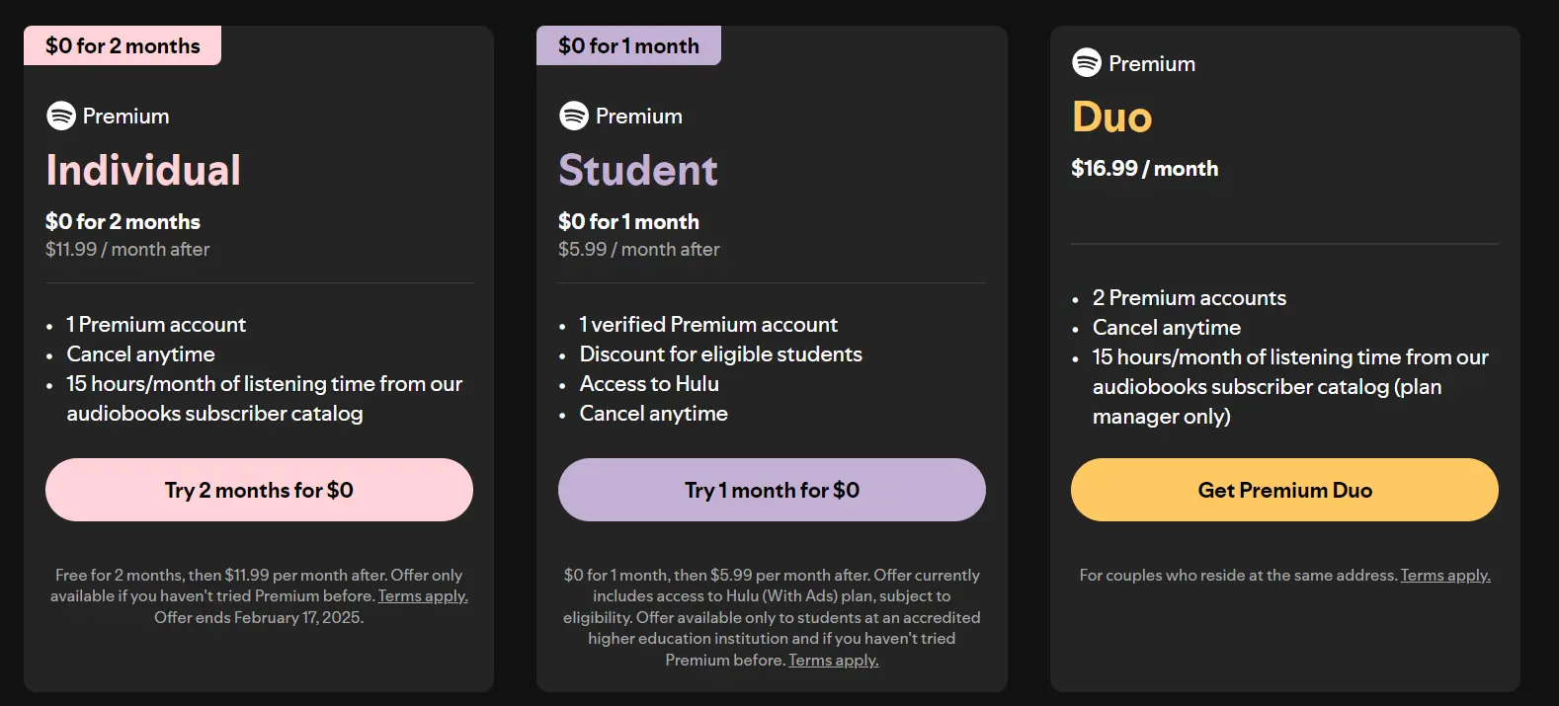
Task: Open Terms apply link under Individual plan
Action: 422,595
